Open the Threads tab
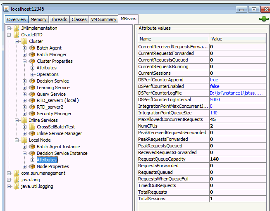The height and width of the screenshot is (211, 270). point(59,19)
